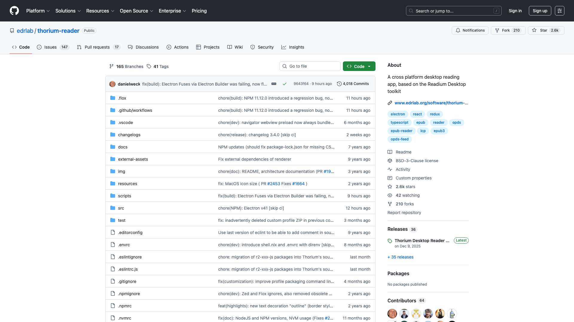Switch to the Pull requests tab

[x=98, y=47]
